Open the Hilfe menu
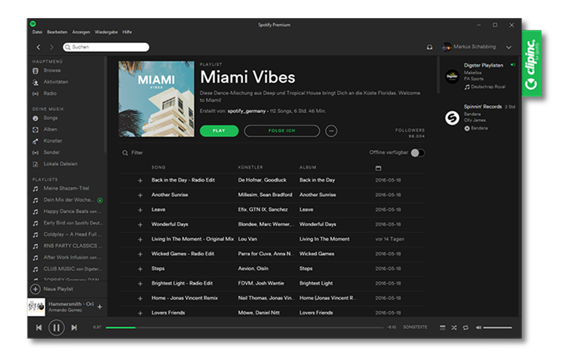 tap(127, 32)
